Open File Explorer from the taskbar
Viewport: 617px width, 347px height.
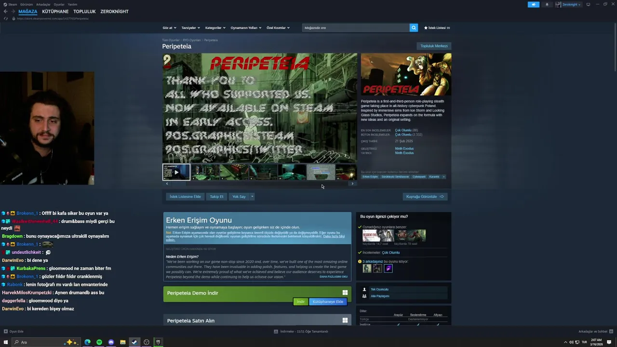tap(123, 342)
